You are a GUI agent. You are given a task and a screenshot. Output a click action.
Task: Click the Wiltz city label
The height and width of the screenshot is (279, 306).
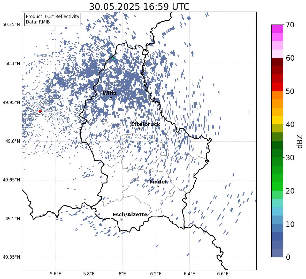click(x=110, y=93)
